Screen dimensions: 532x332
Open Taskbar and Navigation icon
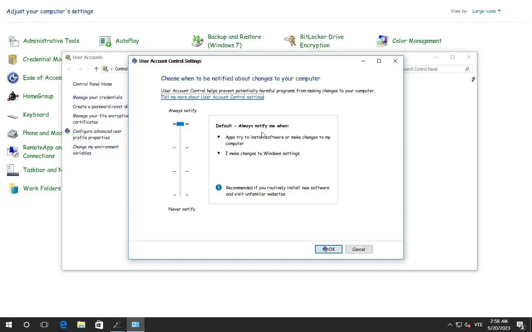tap(13, 170)
